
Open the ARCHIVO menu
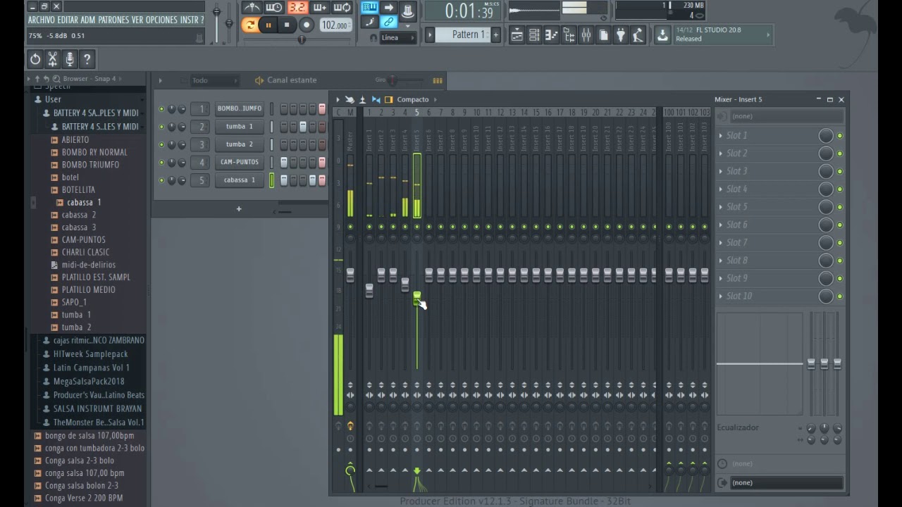click(41, 20)
